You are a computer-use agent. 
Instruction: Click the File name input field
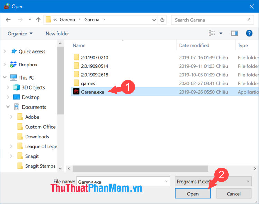123,181
